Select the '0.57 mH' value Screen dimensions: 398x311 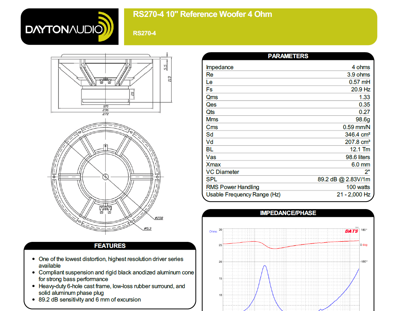coord(360,82)
